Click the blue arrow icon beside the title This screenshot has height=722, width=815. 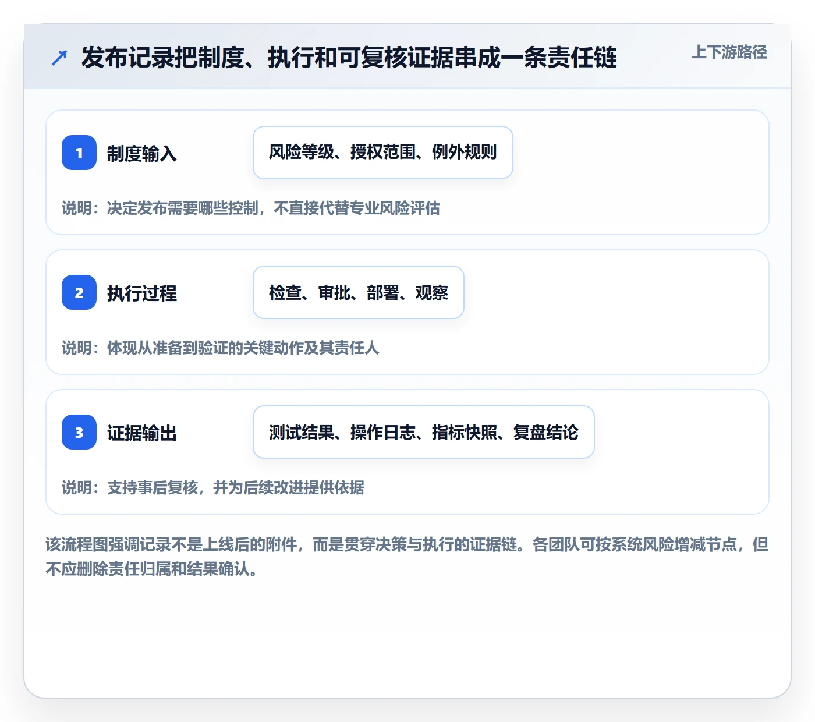pyautogui.click(x=59, y=58)
